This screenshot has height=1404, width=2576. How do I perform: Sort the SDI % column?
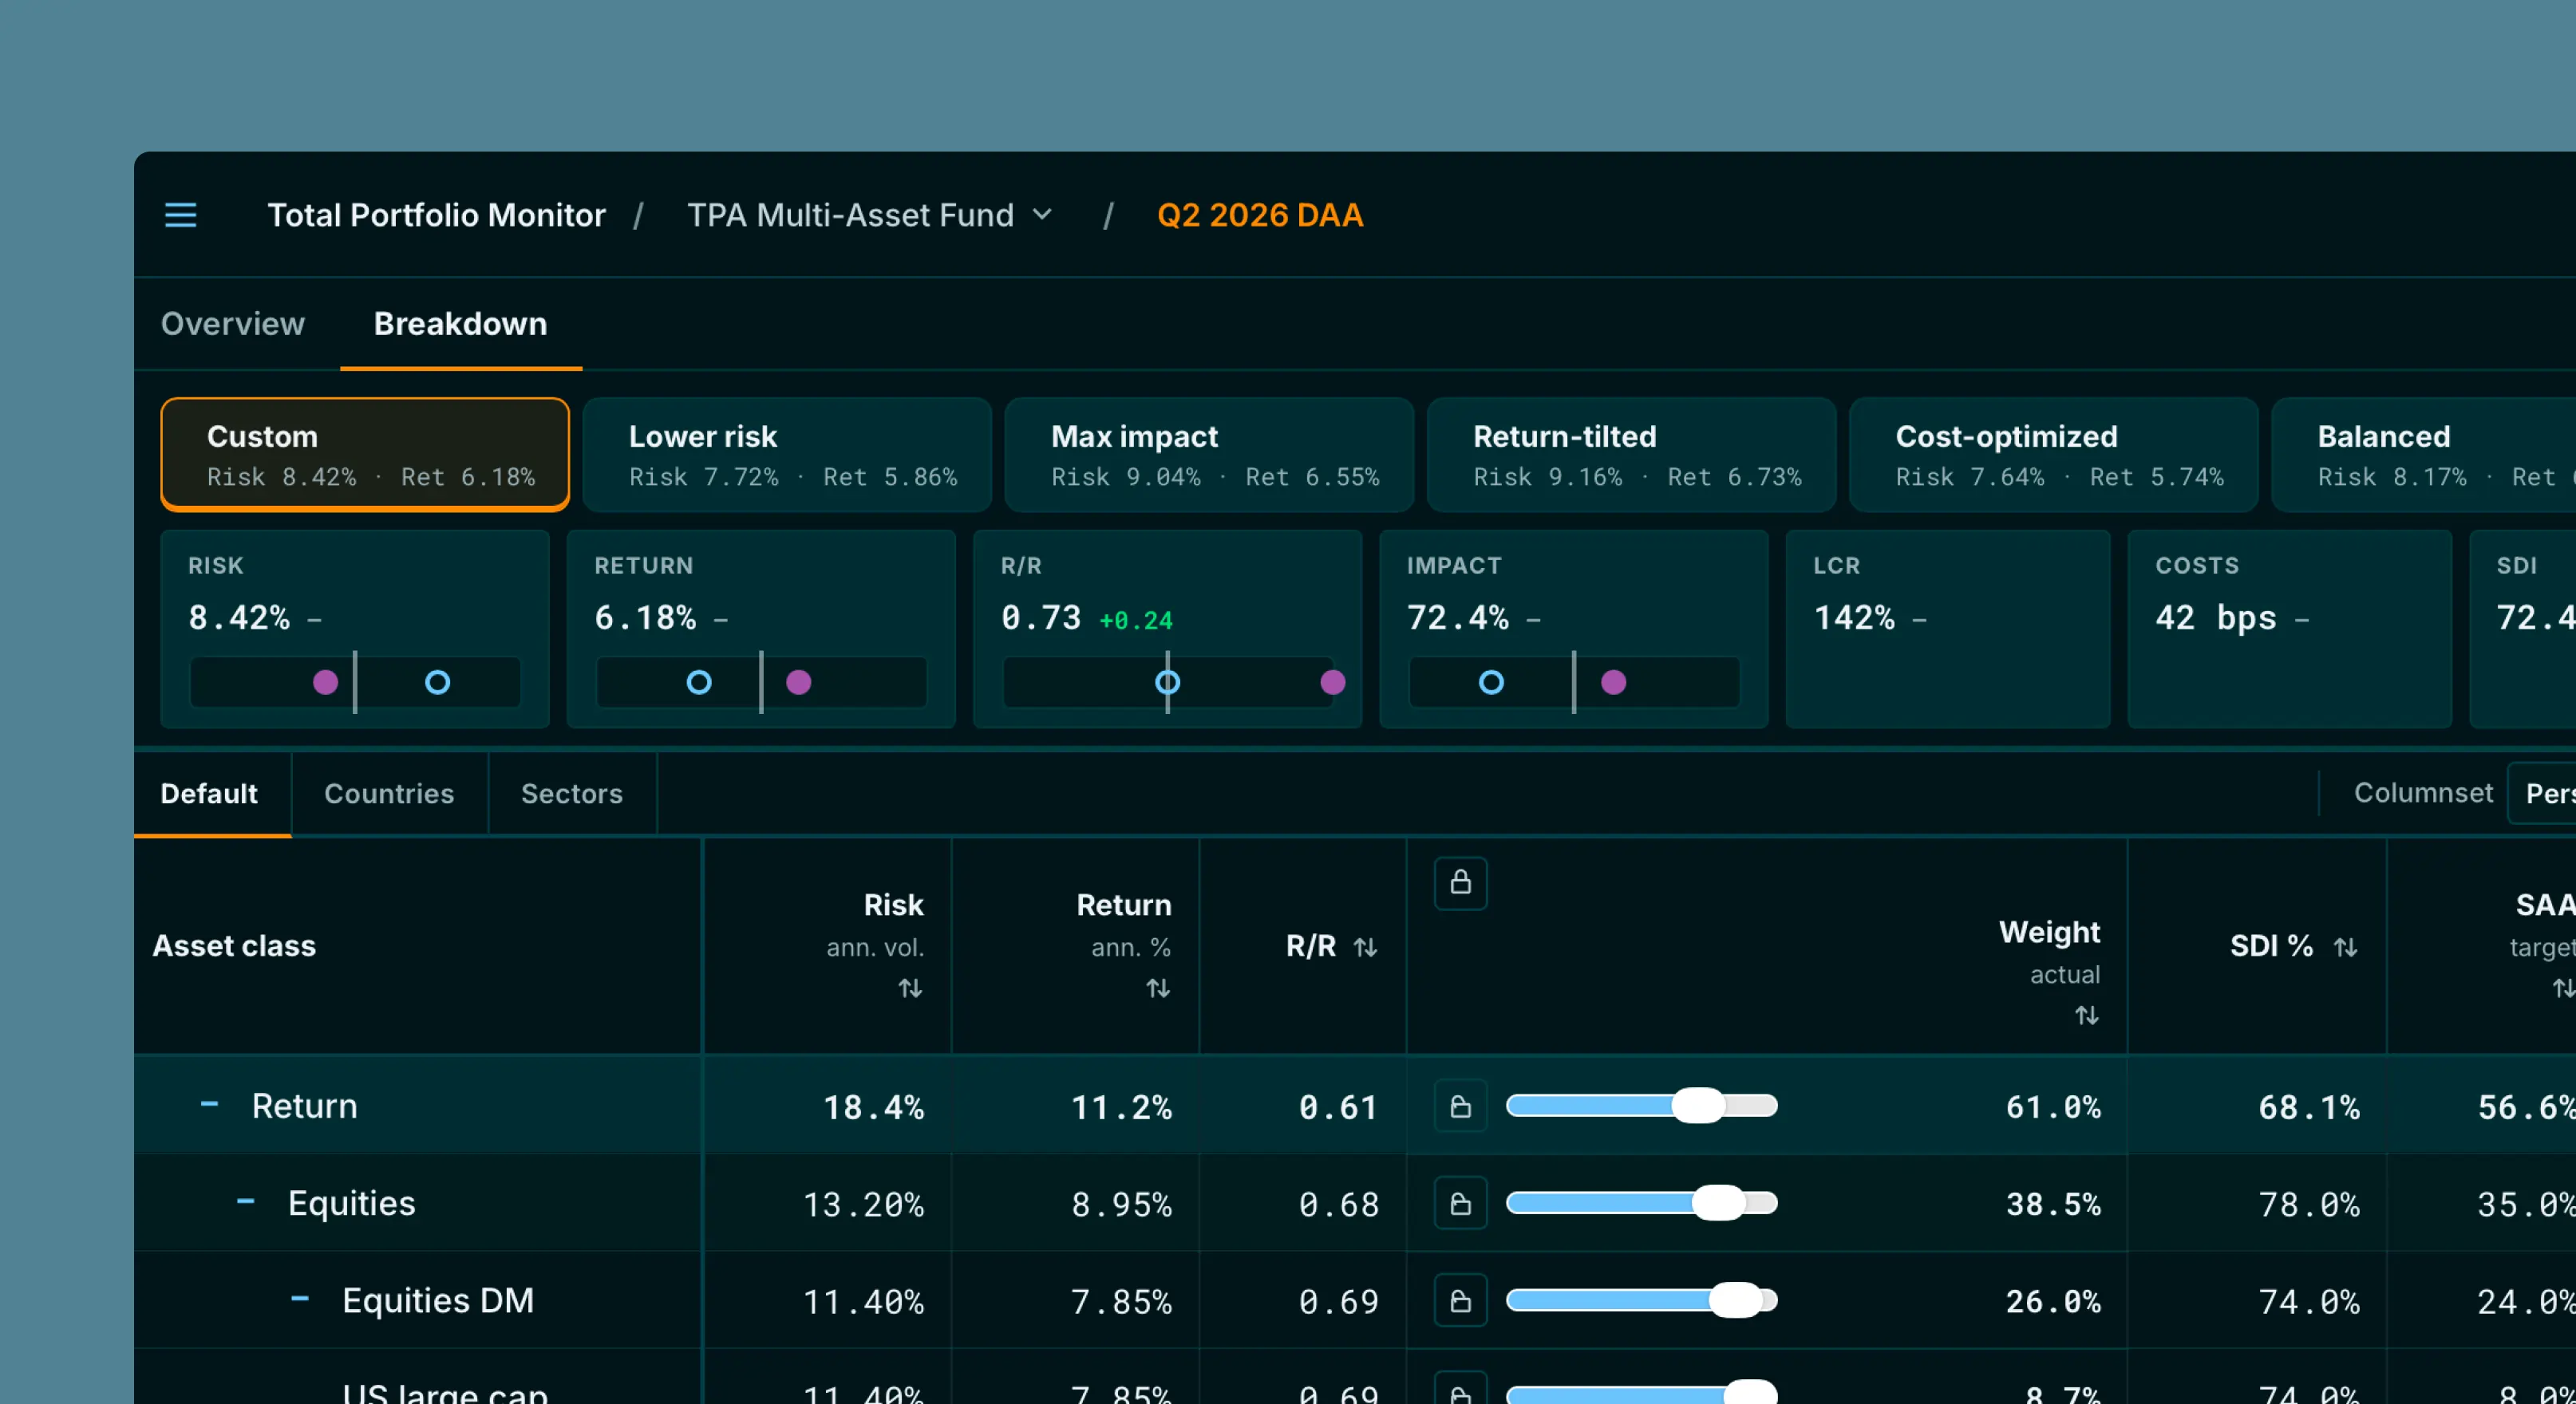2346,946
